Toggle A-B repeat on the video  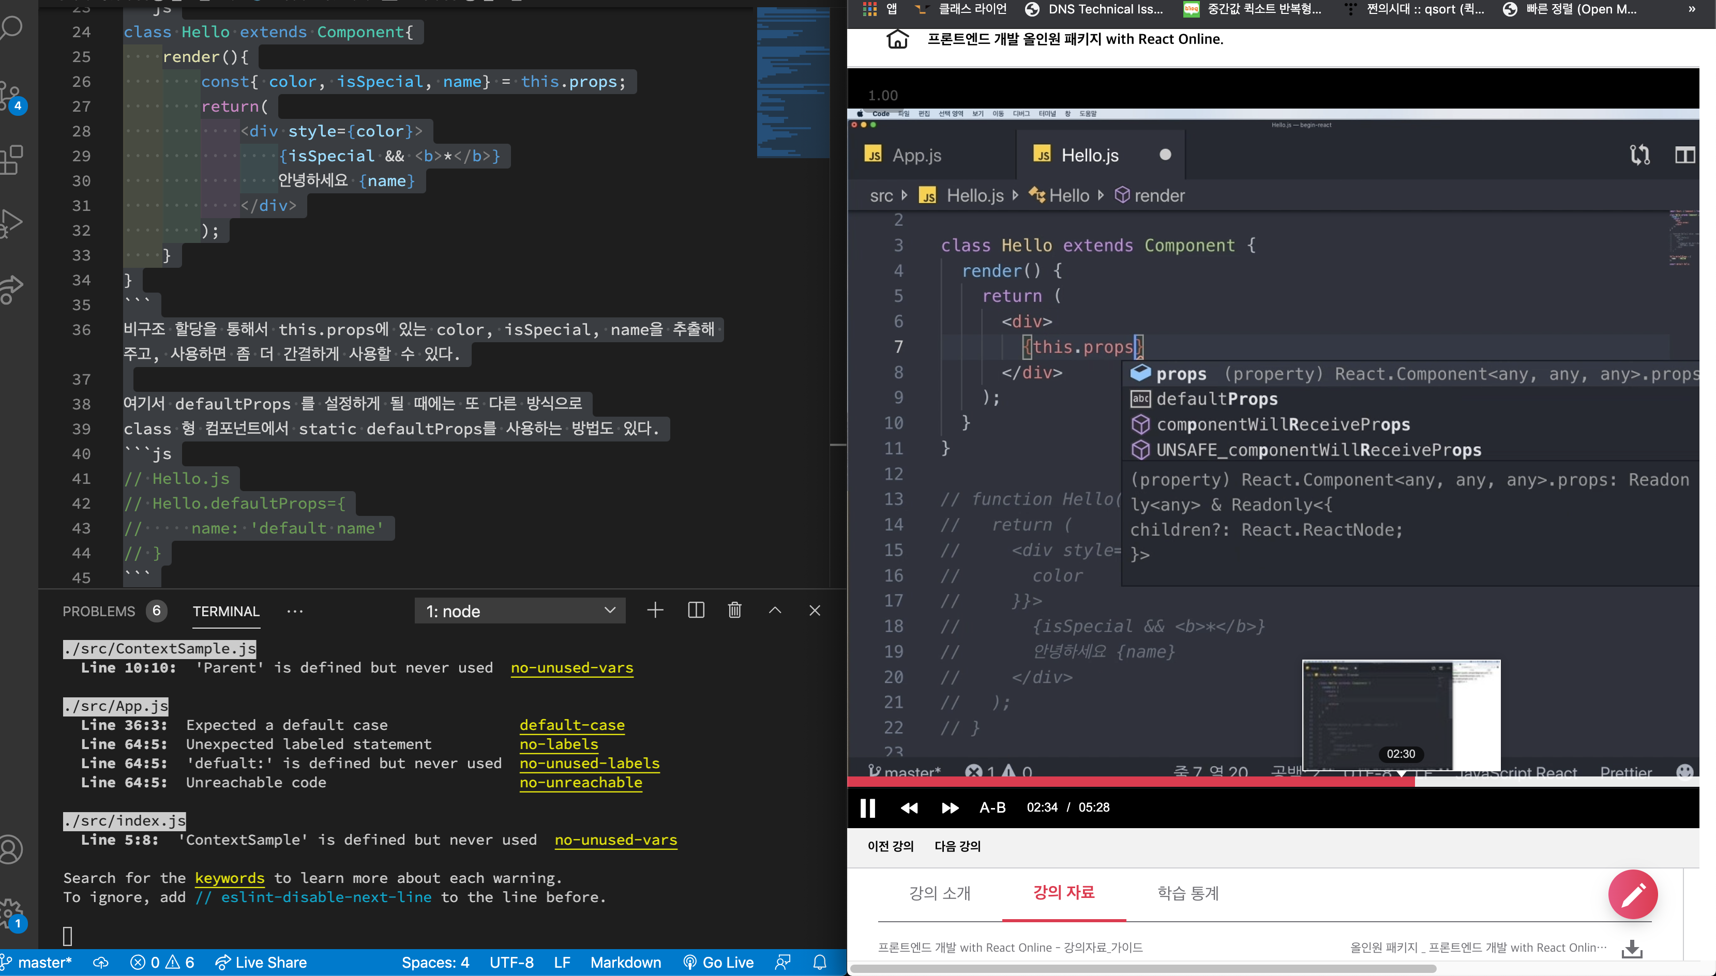(992, 808)
